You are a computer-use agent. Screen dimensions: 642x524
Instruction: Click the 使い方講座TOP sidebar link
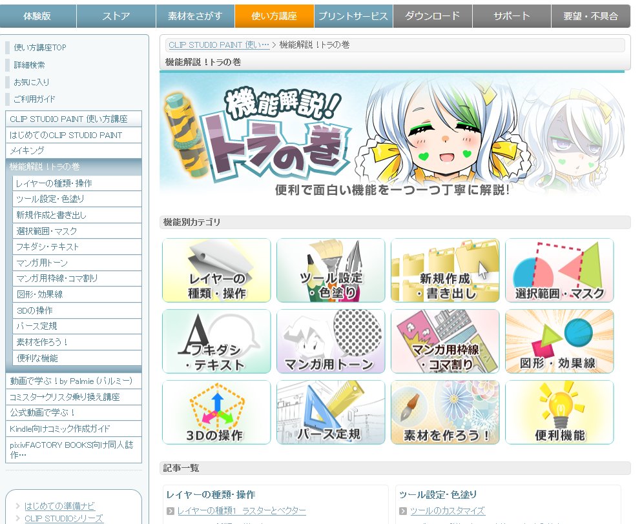[39, 48]
